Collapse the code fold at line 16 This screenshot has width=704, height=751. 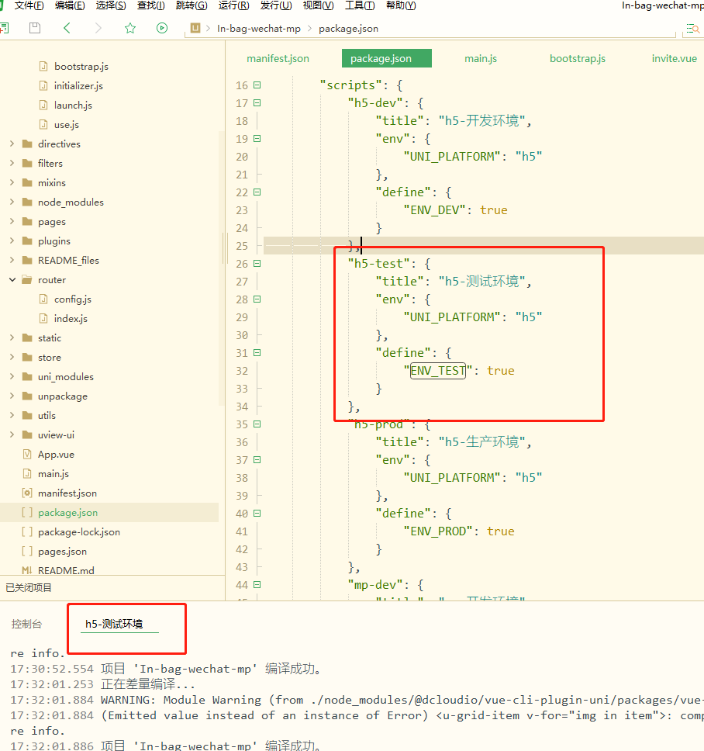point(257,85)
